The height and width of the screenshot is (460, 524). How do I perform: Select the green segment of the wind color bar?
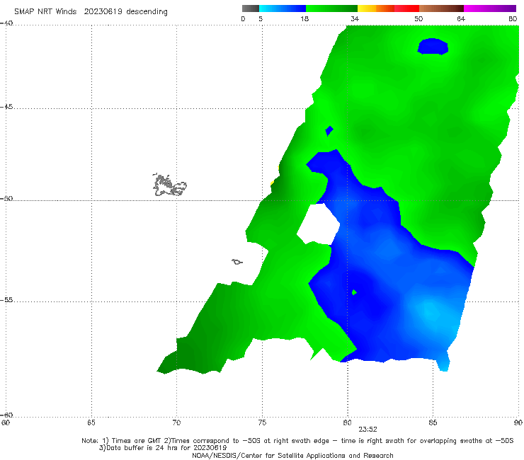(x=331, y=8)
